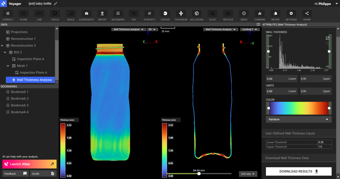Click Wall Thickness Lower value field

click(282, 79)
